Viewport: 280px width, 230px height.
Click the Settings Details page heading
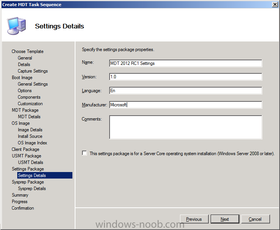pyautogui.click(x=59, y=26)
